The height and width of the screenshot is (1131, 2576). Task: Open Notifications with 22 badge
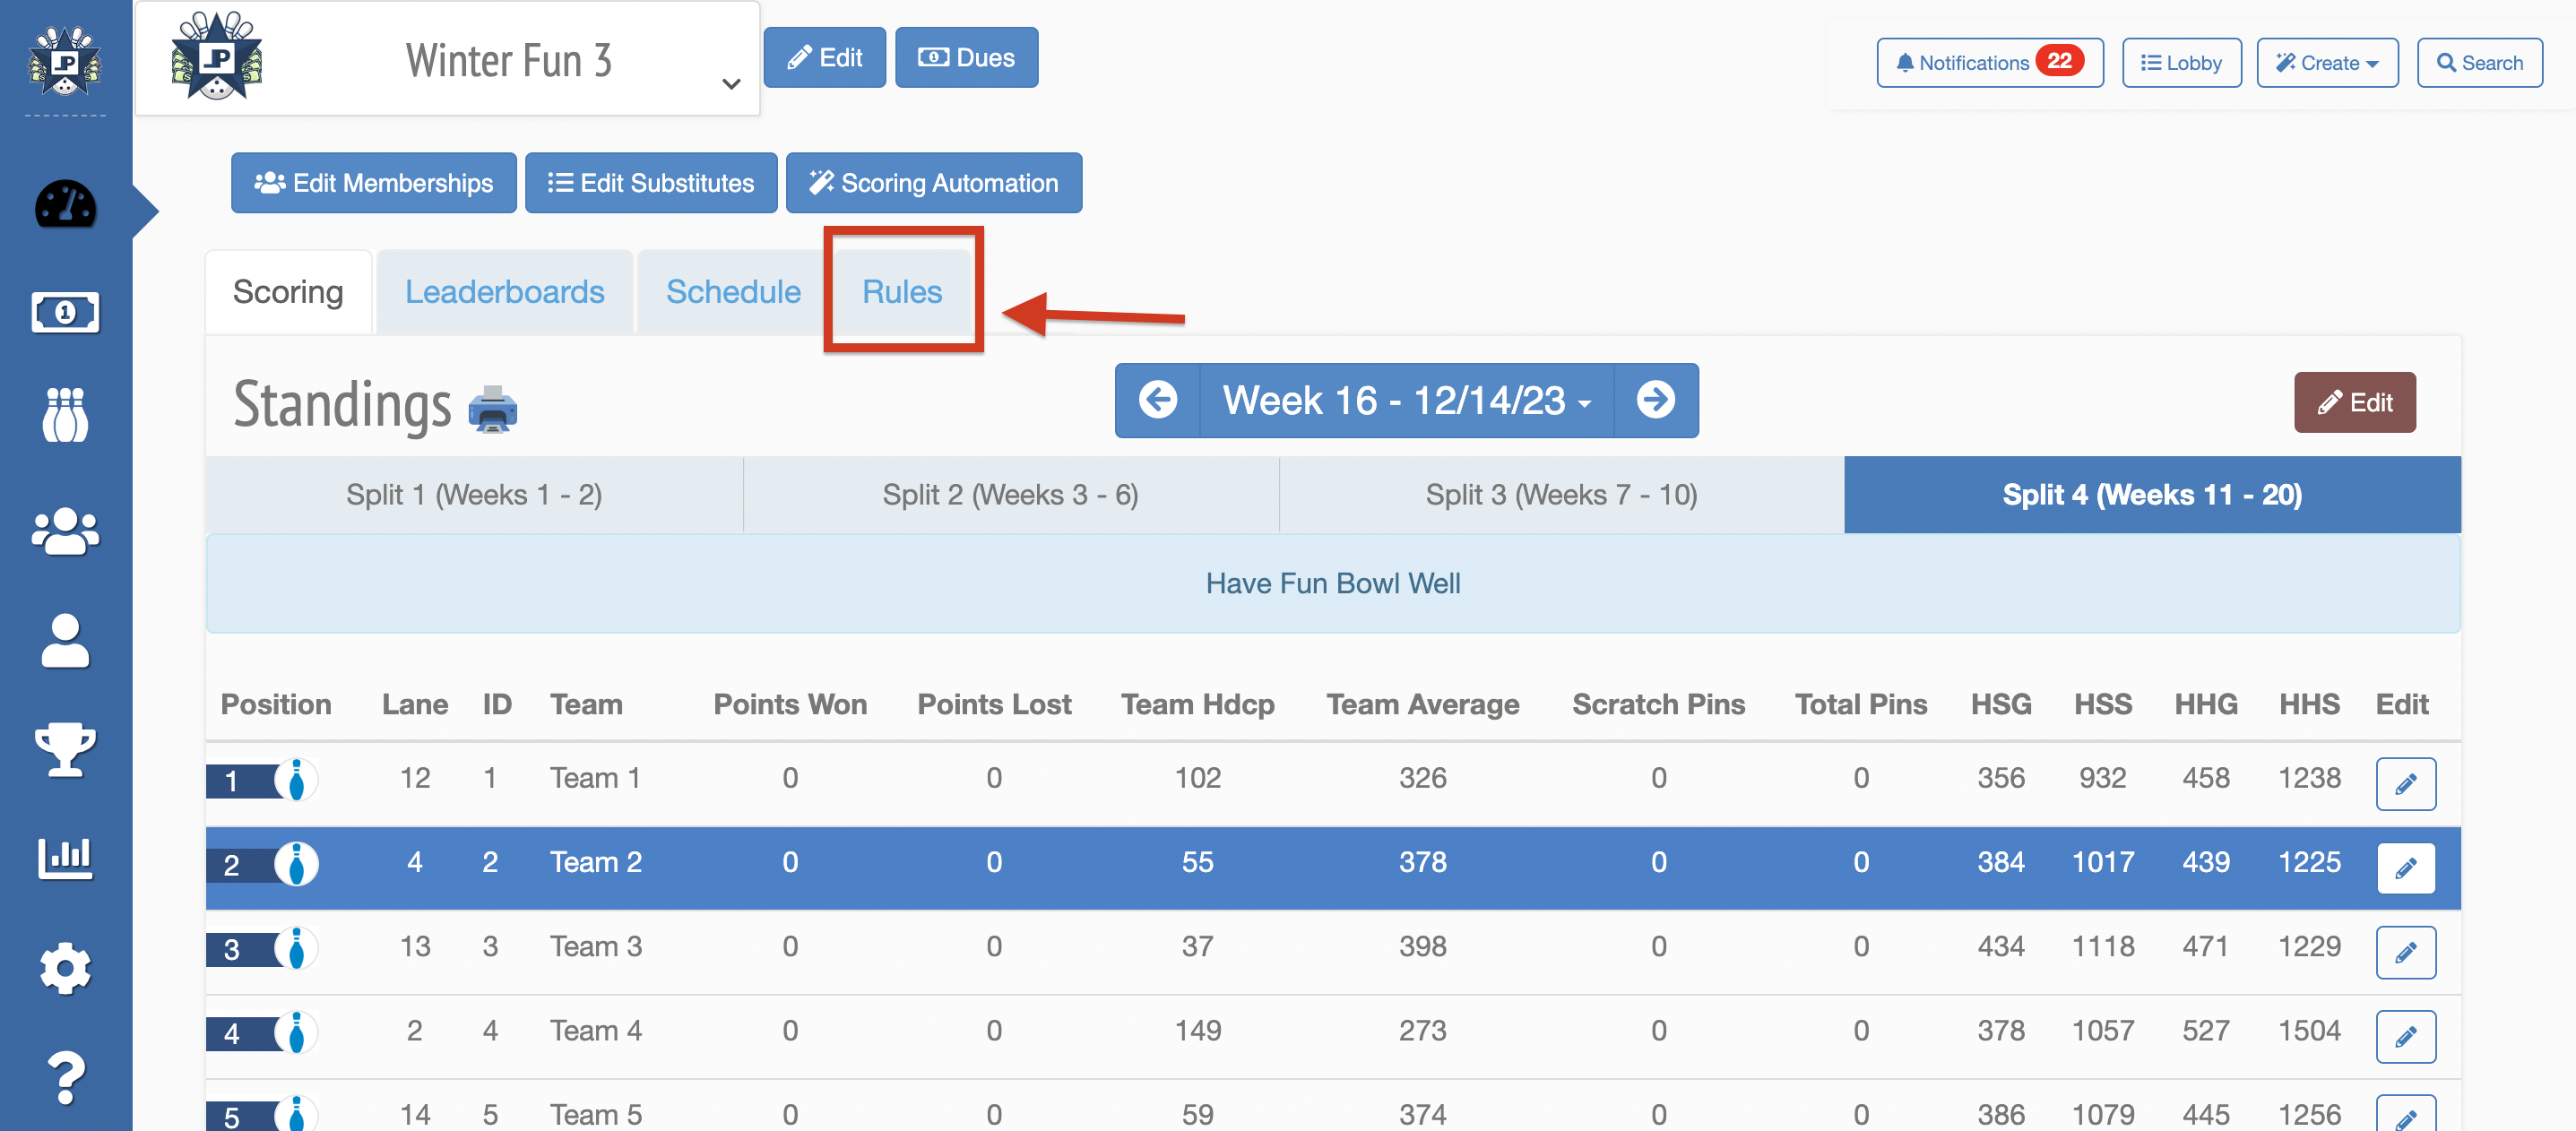[x=1989, y=63]
